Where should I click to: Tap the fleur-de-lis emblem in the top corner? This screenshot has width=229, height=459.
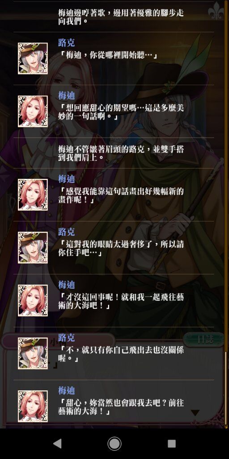[x=216, y=12]
